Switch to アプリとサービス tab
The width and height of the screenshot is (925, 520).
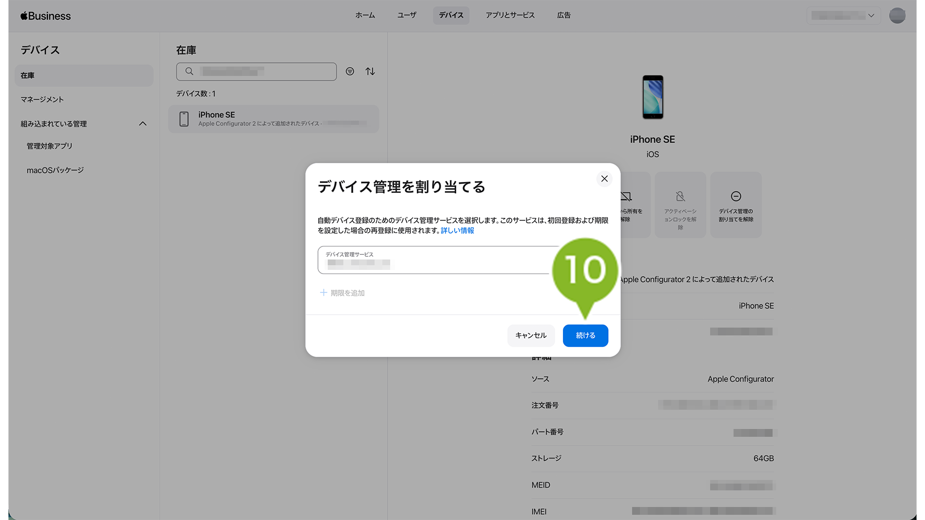(x=510, y=16)
